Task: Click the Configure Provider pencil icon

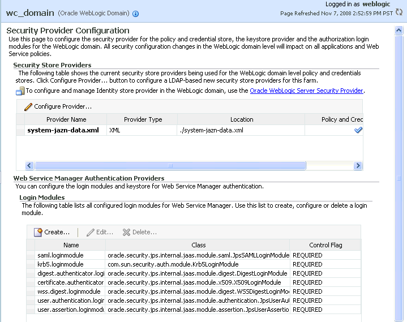Action: click(x=28, y=106)
